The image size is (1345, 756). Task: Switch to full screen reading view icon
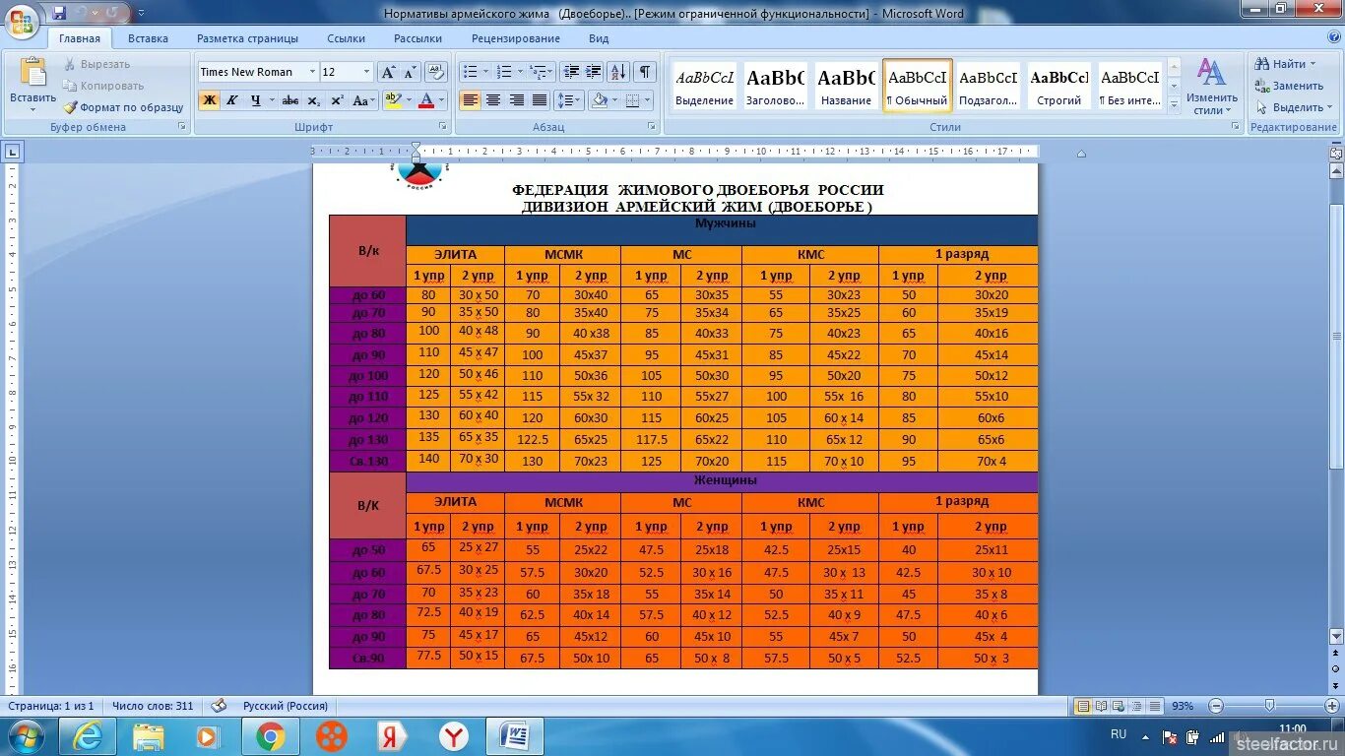[1100, 706]
